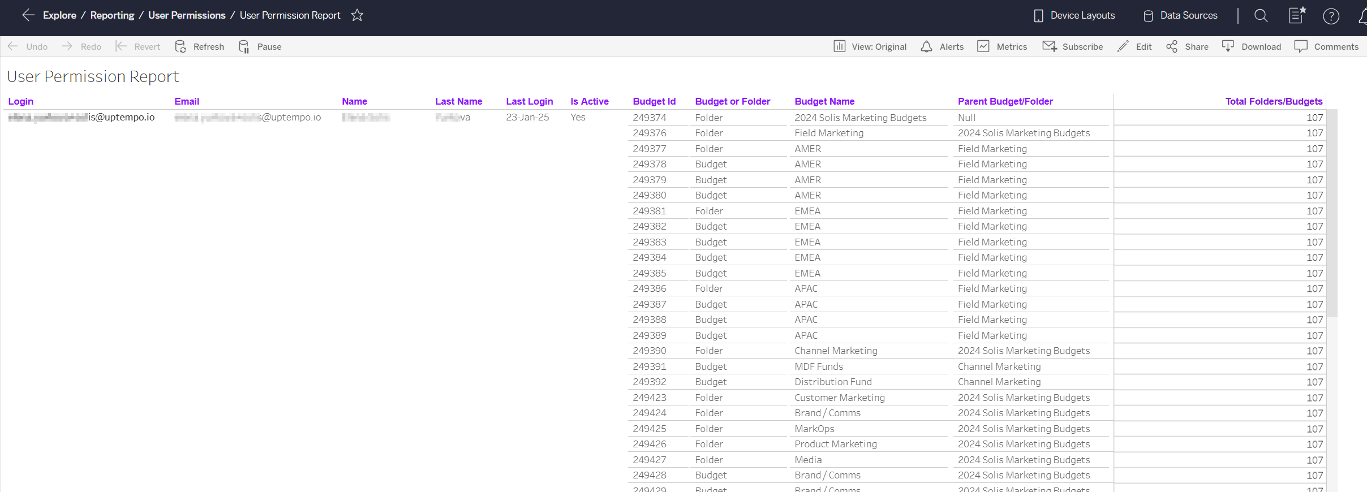
Task: Open Data Sources
Action: click(x=1180, y=15)
